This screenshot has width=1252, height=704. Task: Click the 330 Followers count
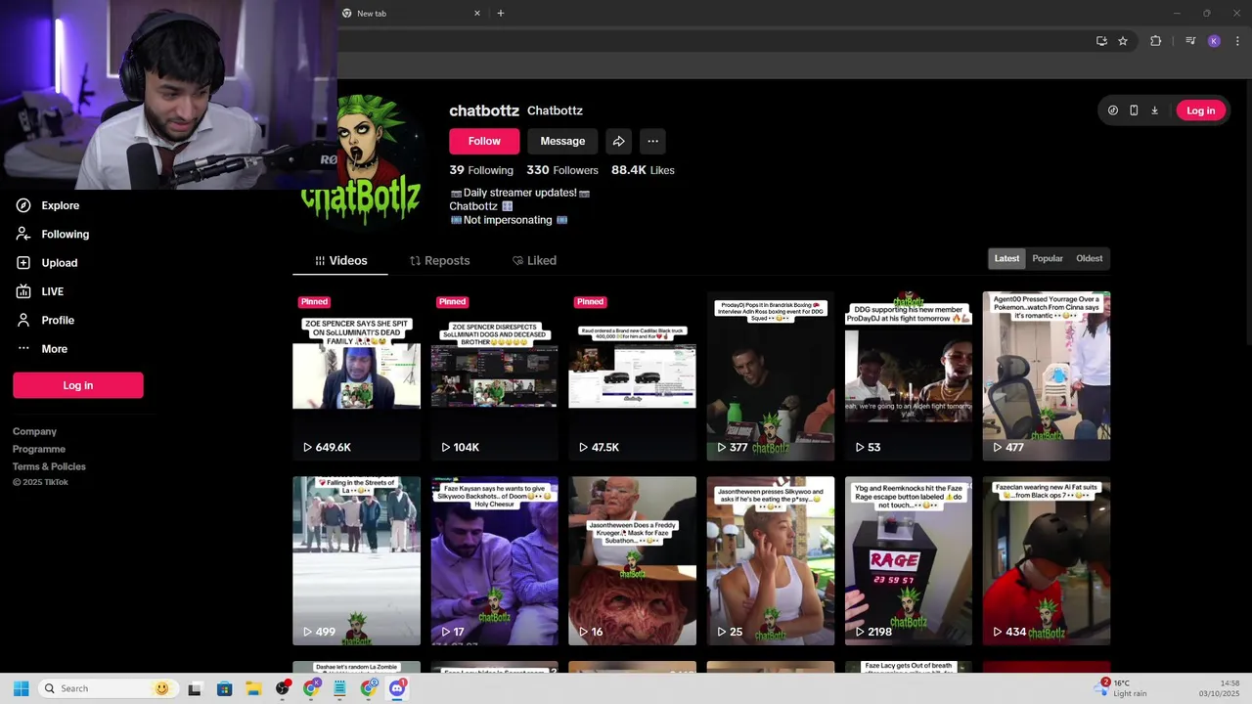tap(562, 170)
